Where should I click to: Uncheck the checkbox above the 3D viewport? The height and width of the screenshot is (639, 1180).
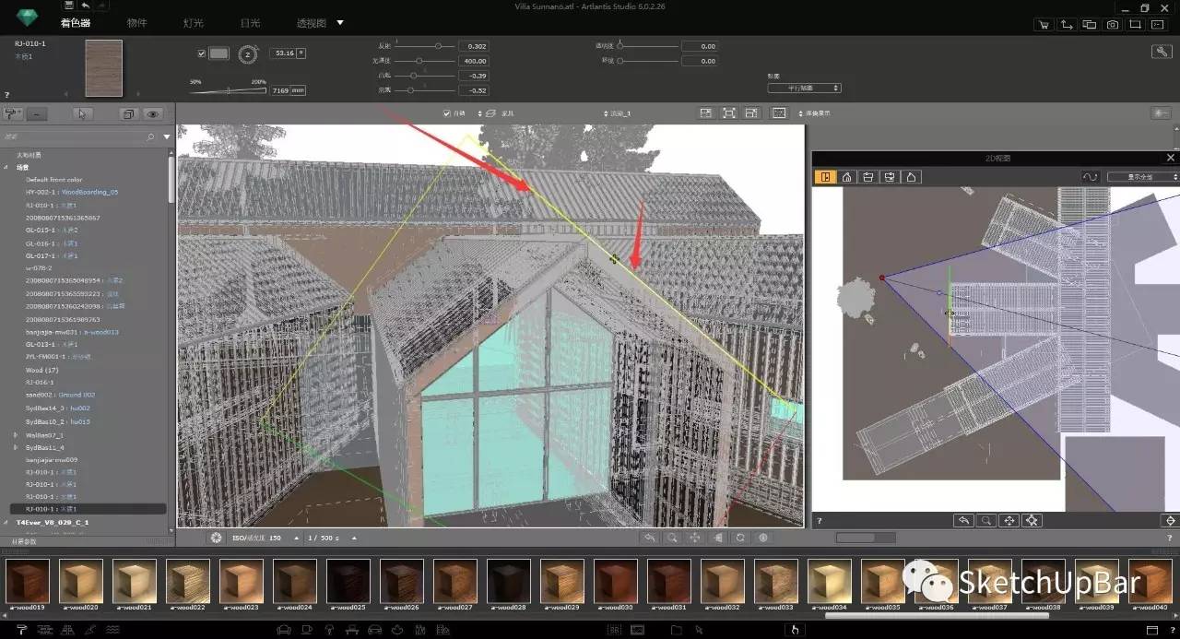click(447, 113)
